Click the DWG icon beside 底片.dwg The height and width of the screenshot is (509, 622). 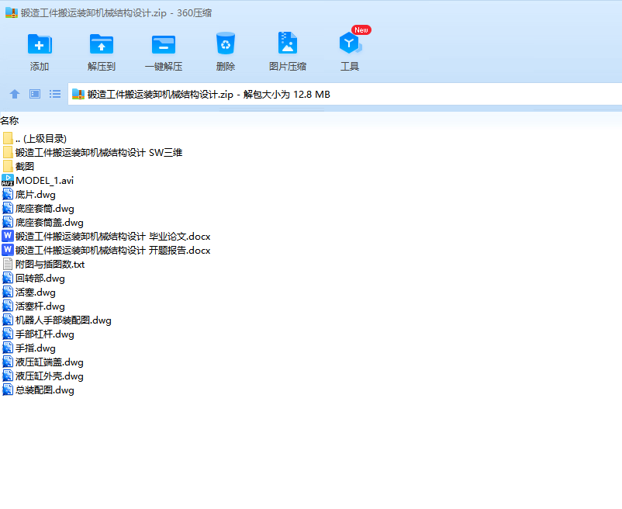(x=8, y=194)
